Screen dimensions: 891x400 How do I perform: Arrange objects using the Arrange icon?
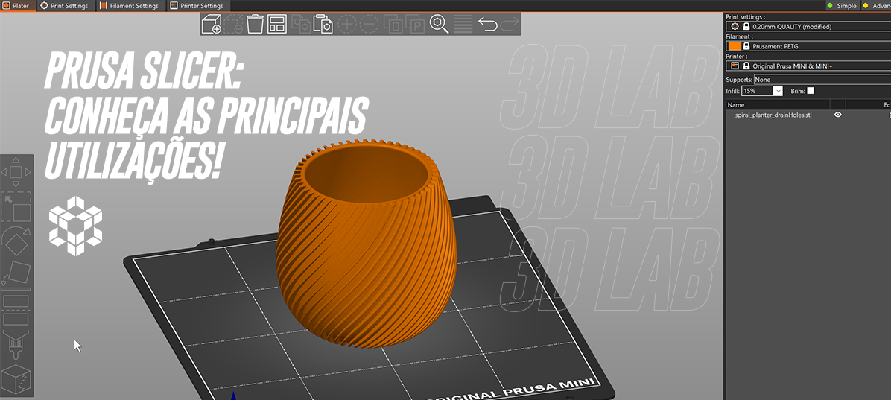[x=277, y=24]
